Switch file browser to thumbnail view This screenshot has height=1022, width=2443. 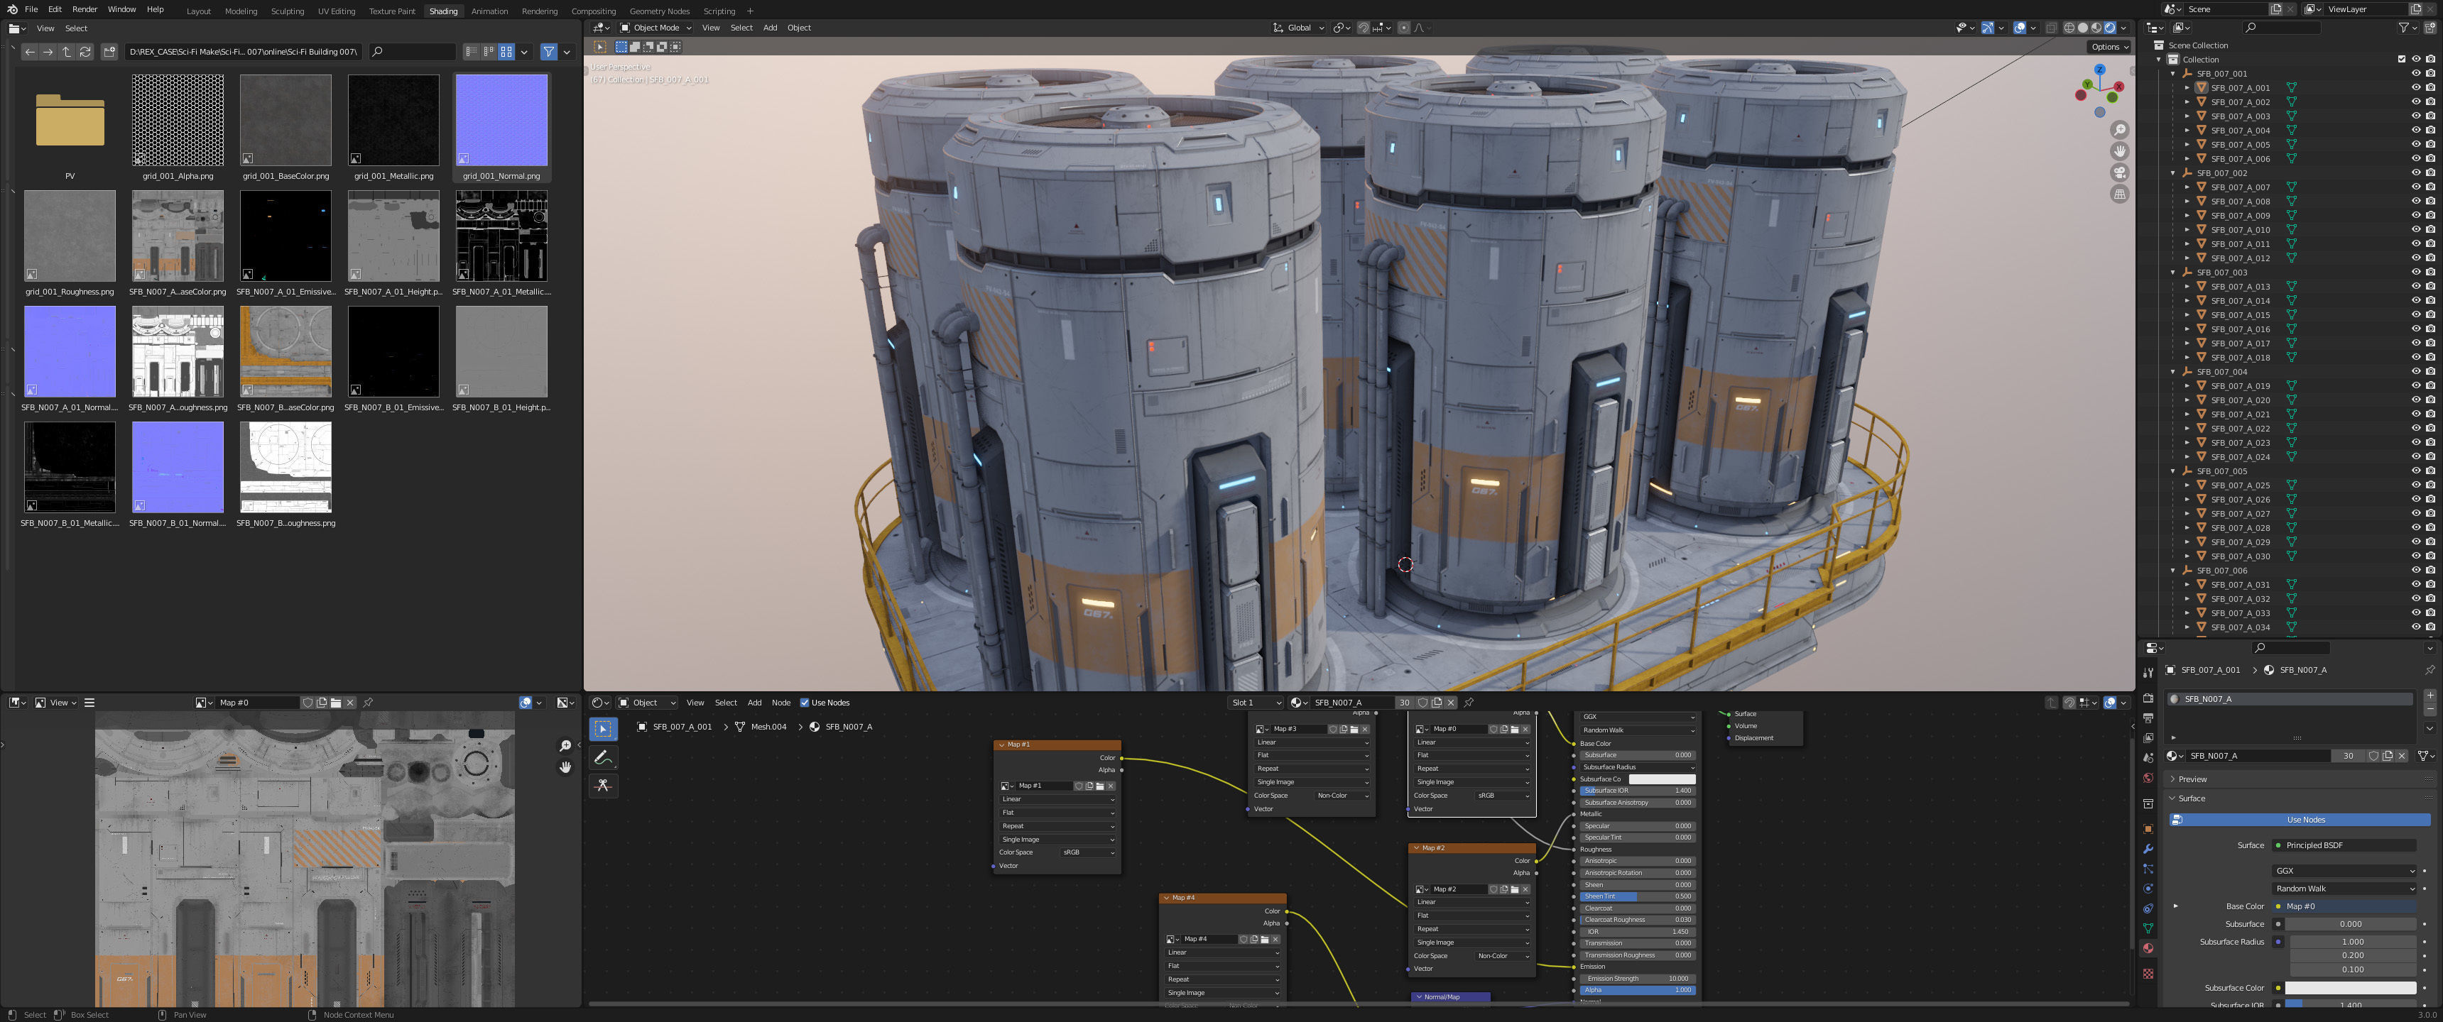(x=506, y=52)
